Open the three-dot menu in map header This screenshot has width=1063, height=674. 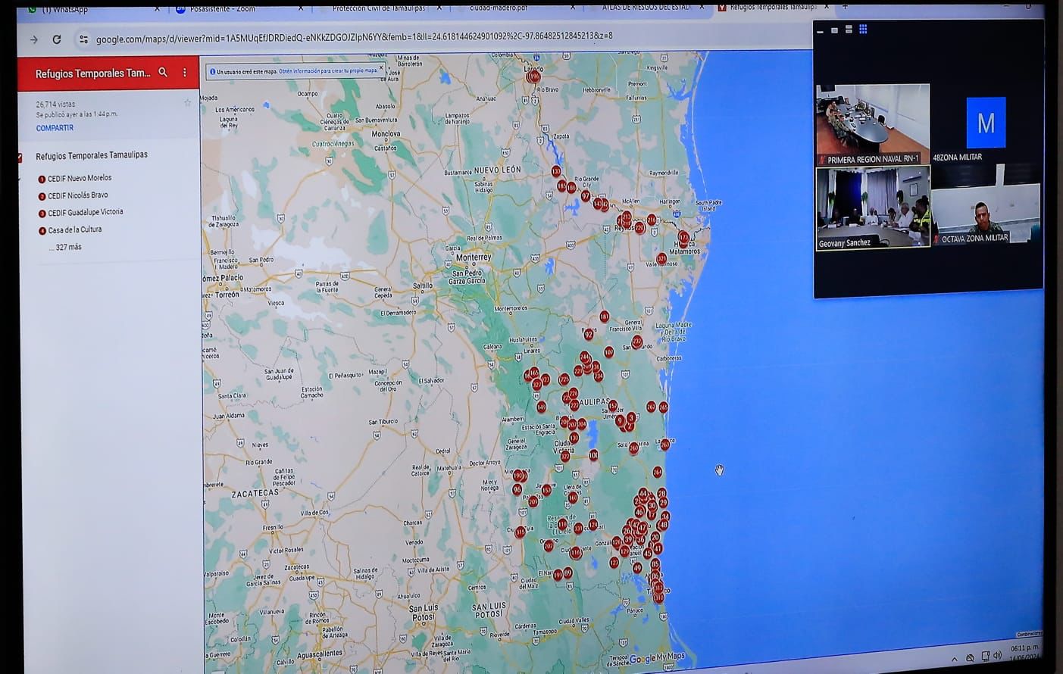(184, 73)
